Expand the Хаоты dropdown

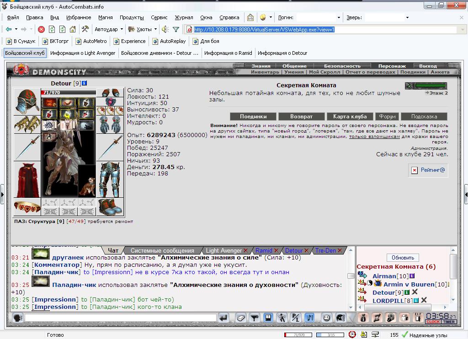(x=155, y=29)
